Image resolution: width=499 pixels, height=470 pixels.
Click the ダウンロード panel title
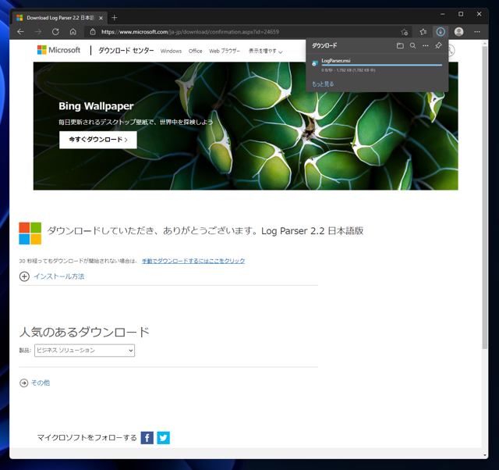point(324,45)
